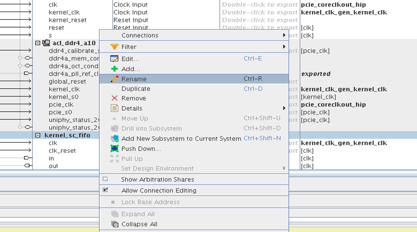Click the Details document icon
417x232 pixels.
point(114,108)
